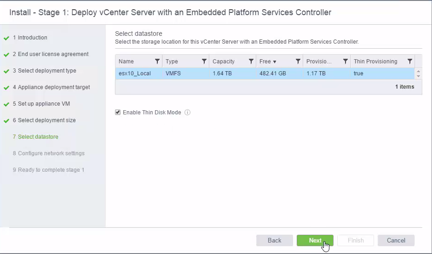Click the 1.64 TB capacity cell
Viewport: 432px width, 254px height.
click(232, 73)
